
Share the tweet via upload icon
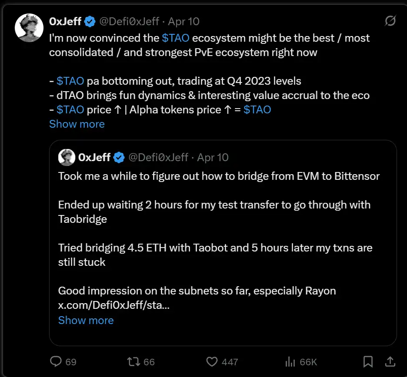click(x=390, y=361)
